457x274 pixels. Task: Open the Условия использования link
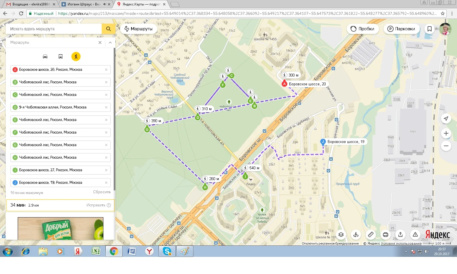tap(401, 243)
